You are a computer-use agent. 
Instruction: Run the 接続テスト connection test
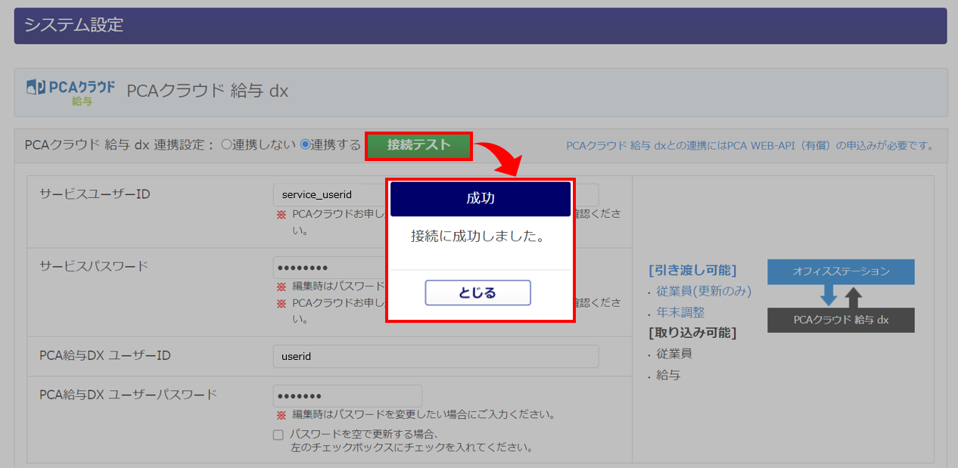pyautogui.click(x=419, y=145)
